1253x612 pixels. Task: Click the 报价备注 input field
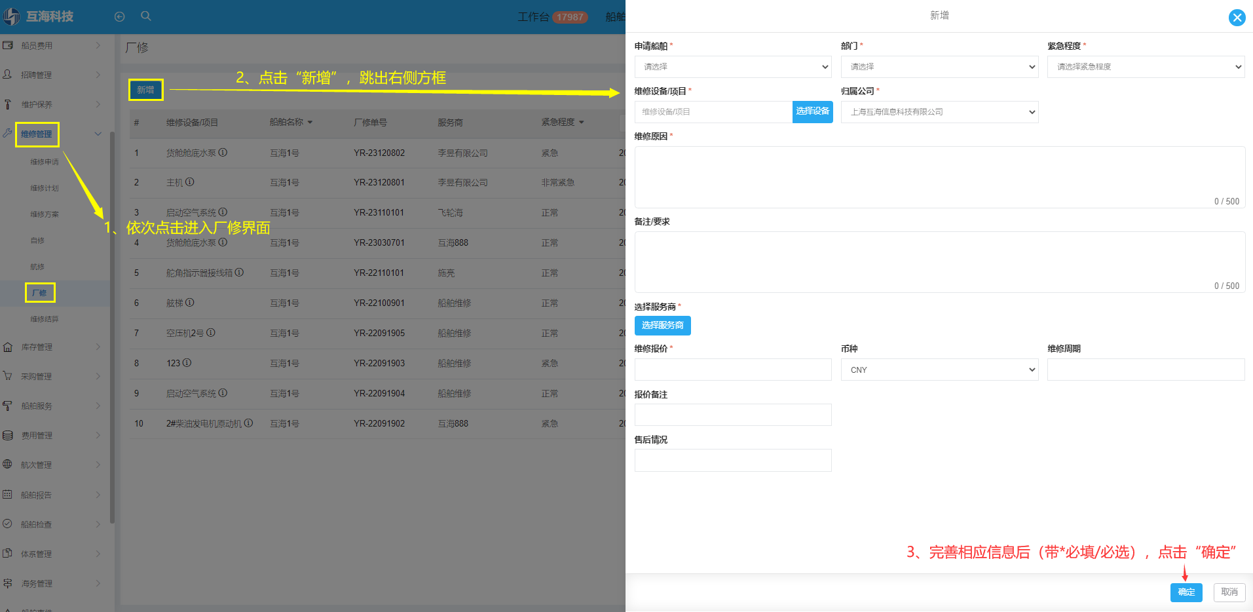point(733,415)
